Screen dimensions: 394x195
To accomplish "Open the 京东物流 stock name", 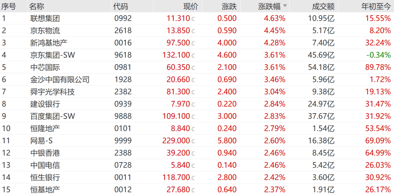I will click(45, 31).
